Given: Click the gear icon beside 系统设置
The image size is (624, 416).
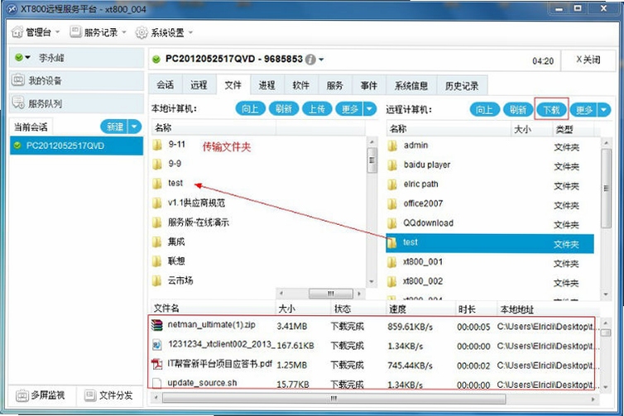Looking at the screenshot, I should tap(142, 32).
